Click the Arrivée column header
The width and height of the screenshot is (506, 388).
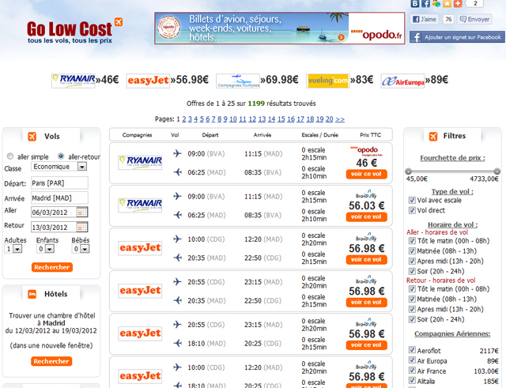pos(262,135)
